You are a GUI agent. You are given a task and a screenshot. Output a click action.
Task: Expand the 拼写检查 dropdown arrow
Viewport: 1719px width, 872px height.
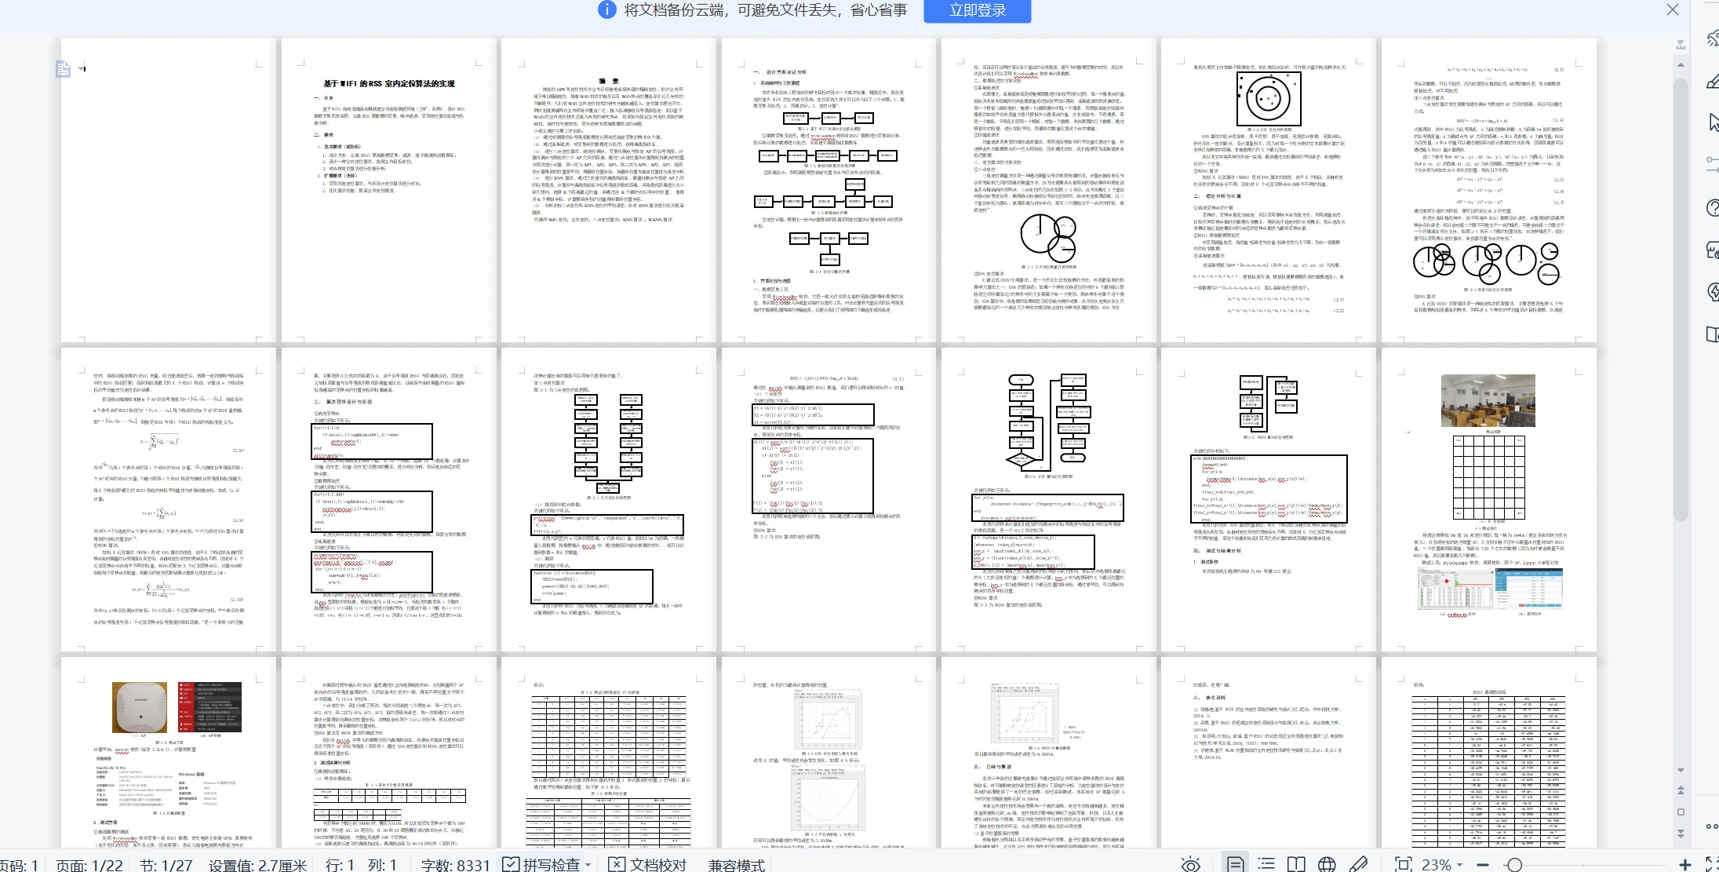point(588,864)
